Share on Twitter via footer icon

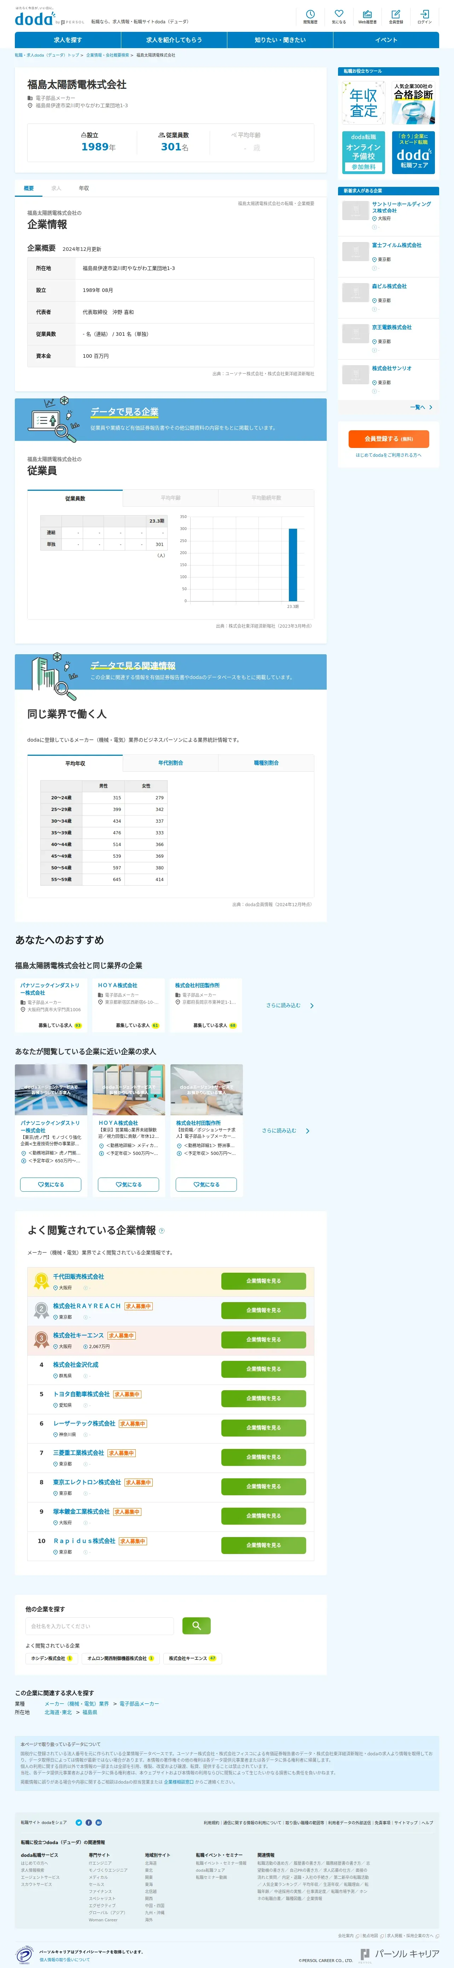[x=78, y=1822]
